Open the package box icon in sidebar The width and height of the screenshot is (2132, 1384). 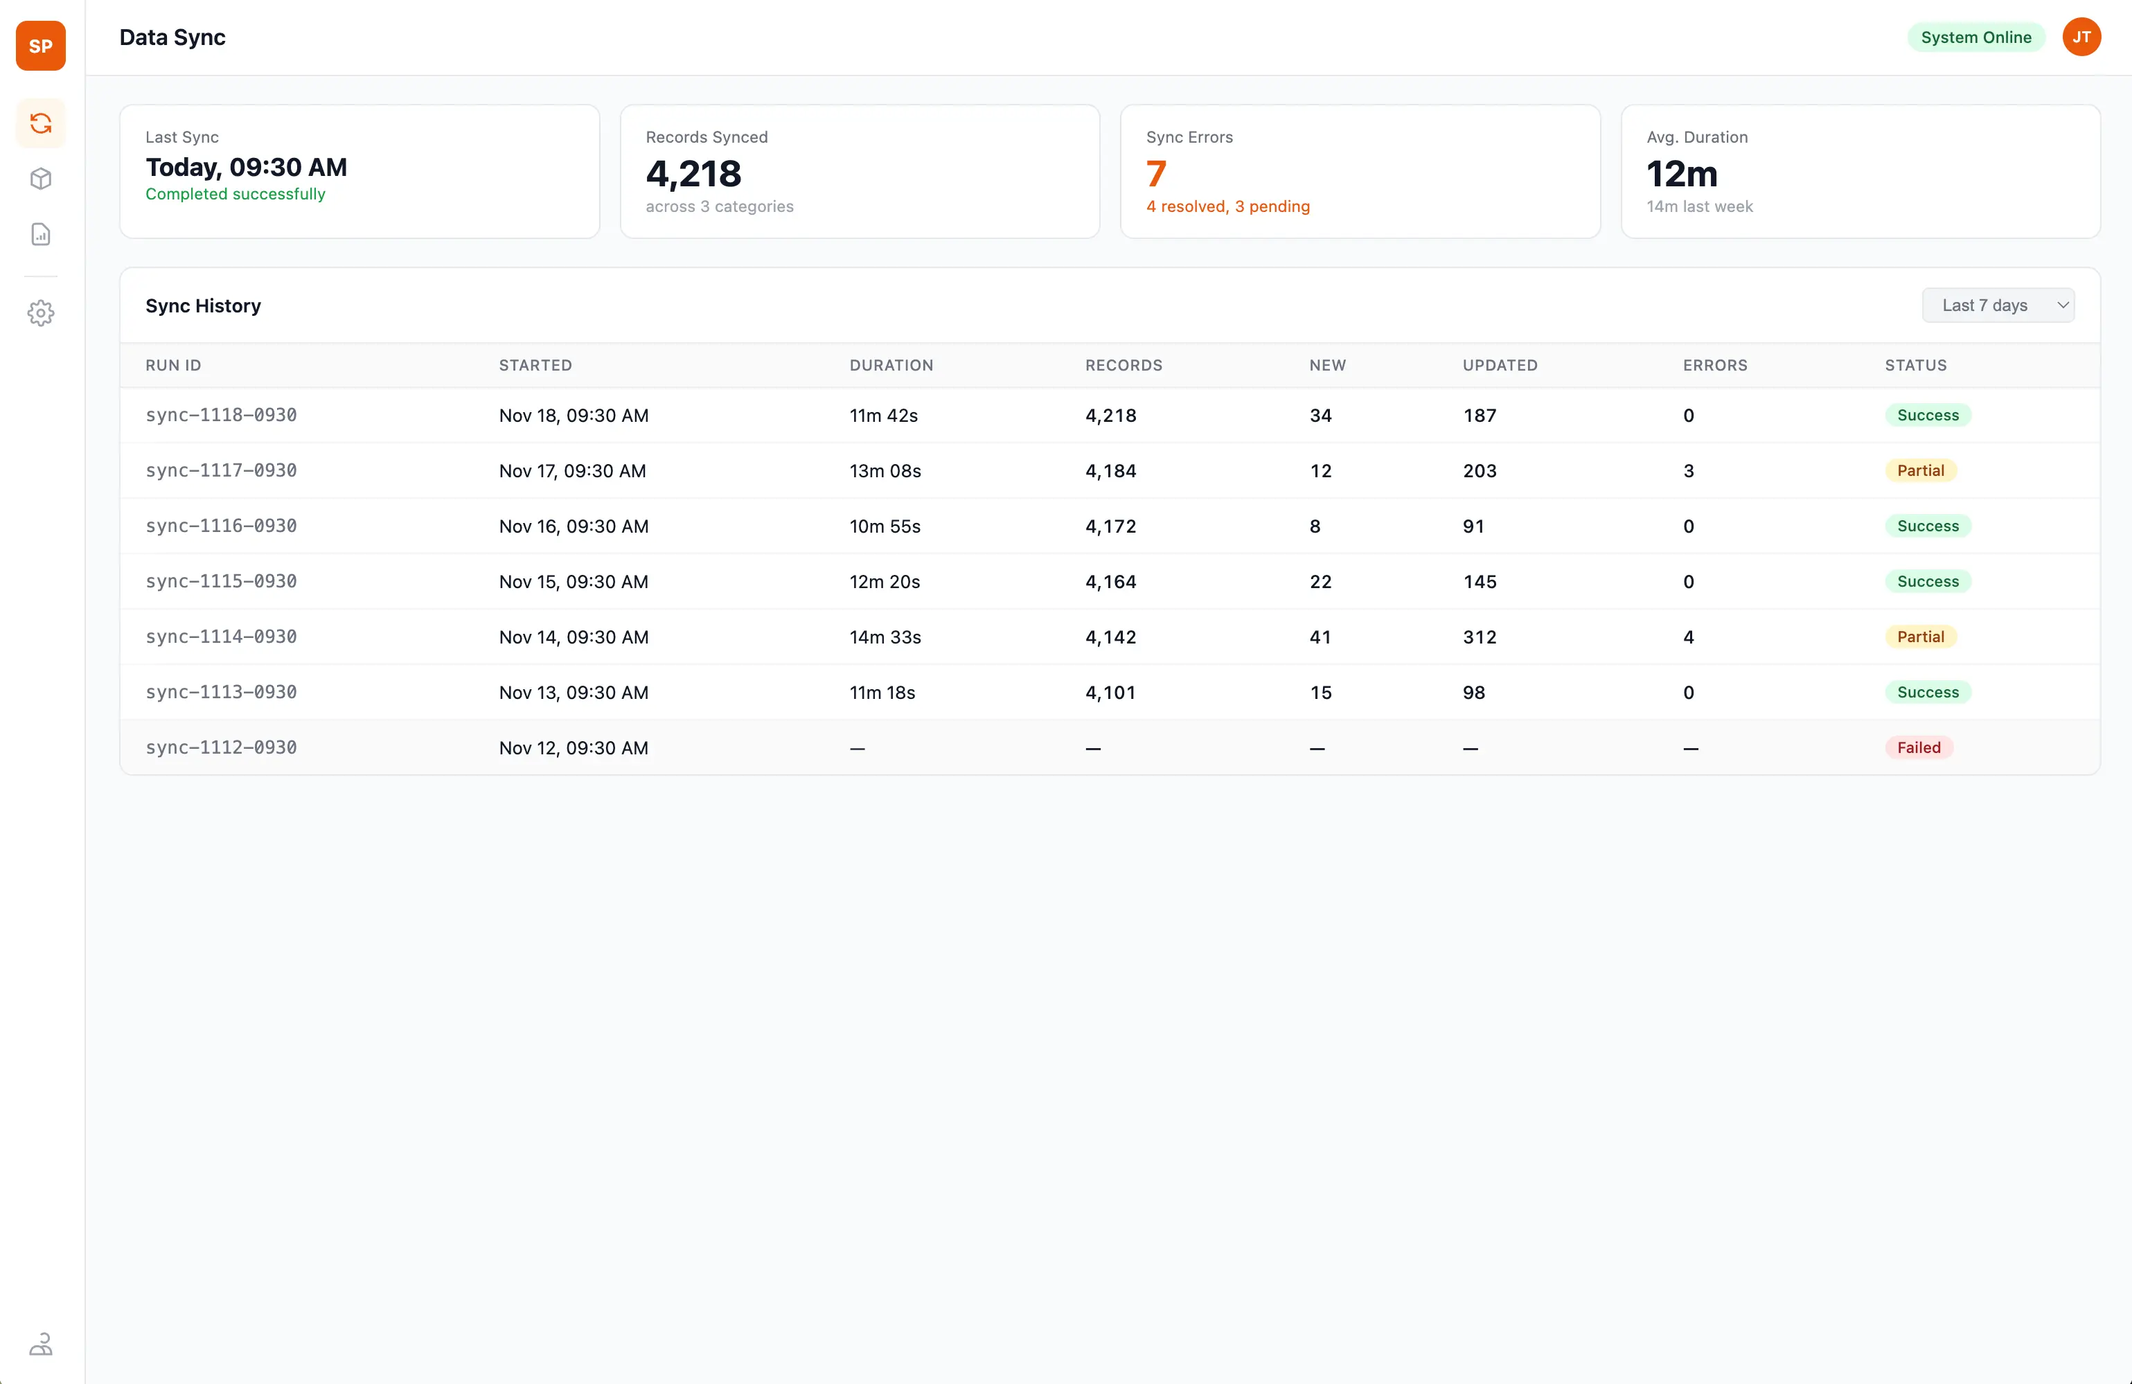pyautogui.click(x=41, y=178)
